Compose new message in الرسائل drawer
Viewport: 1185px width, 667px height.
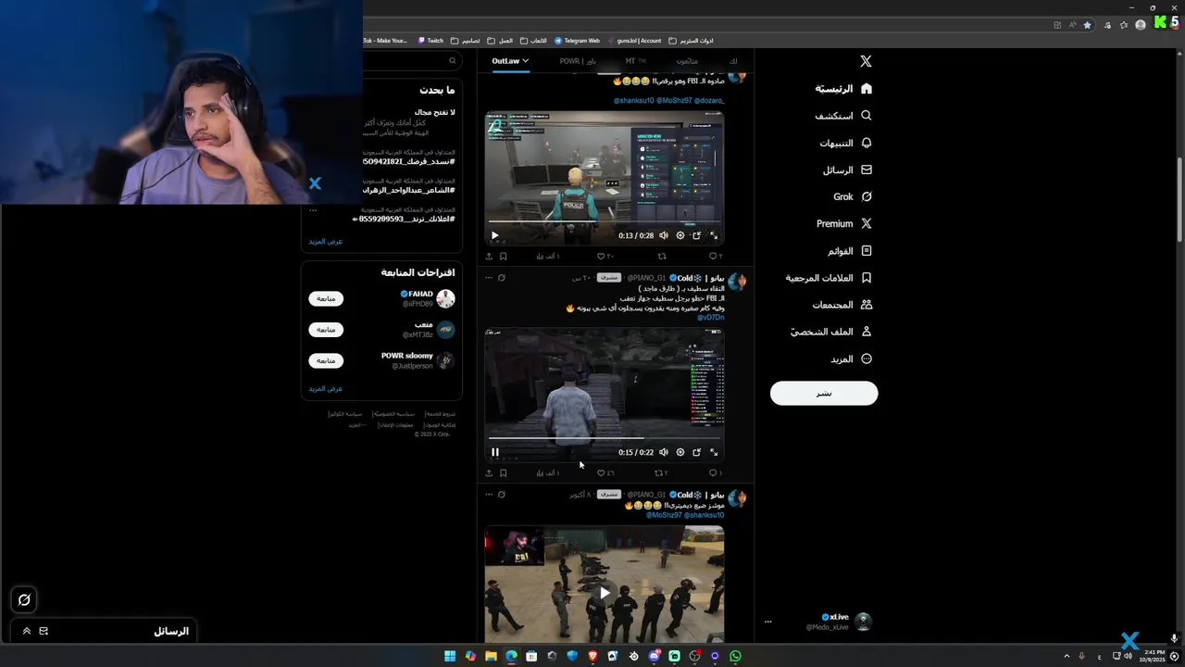pyautogui.click(x=44, y=631)
